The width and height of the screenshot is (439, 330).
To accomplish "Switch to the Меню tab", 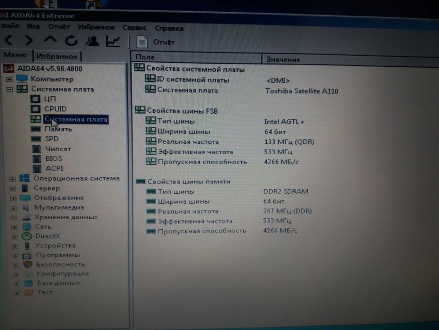I will (x=15, y=55).
